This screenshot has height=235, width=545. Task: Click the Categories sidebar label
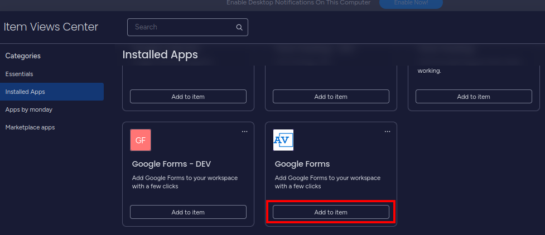click(23, 56)
